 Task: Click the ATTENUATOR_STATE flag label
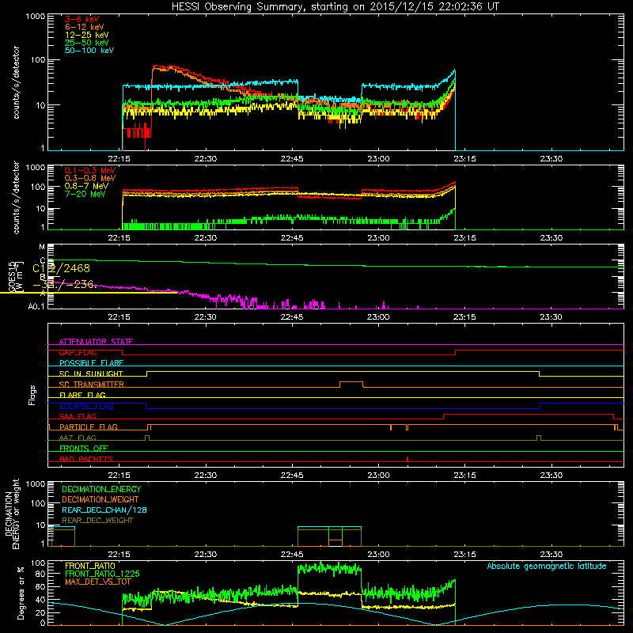(x=96, y=342)
